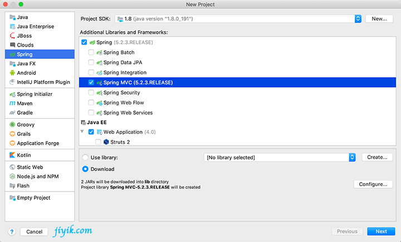Click the Next button

(x=381, y=231)
